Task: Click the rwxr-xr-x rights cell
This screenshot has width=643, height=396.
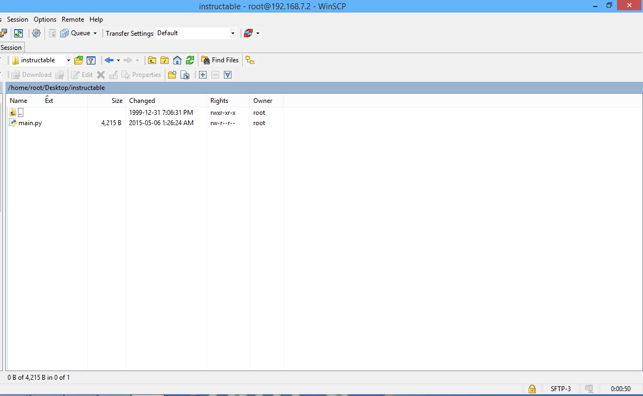Action: [223, 113]
